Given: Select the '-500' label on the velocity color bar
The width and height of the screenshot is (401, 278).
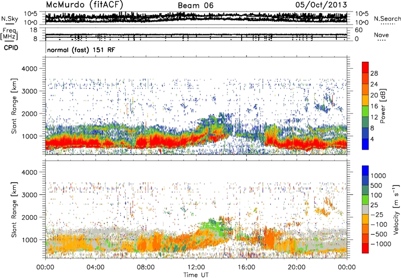Looking at the screenshot, I should [x=378, y=234].
